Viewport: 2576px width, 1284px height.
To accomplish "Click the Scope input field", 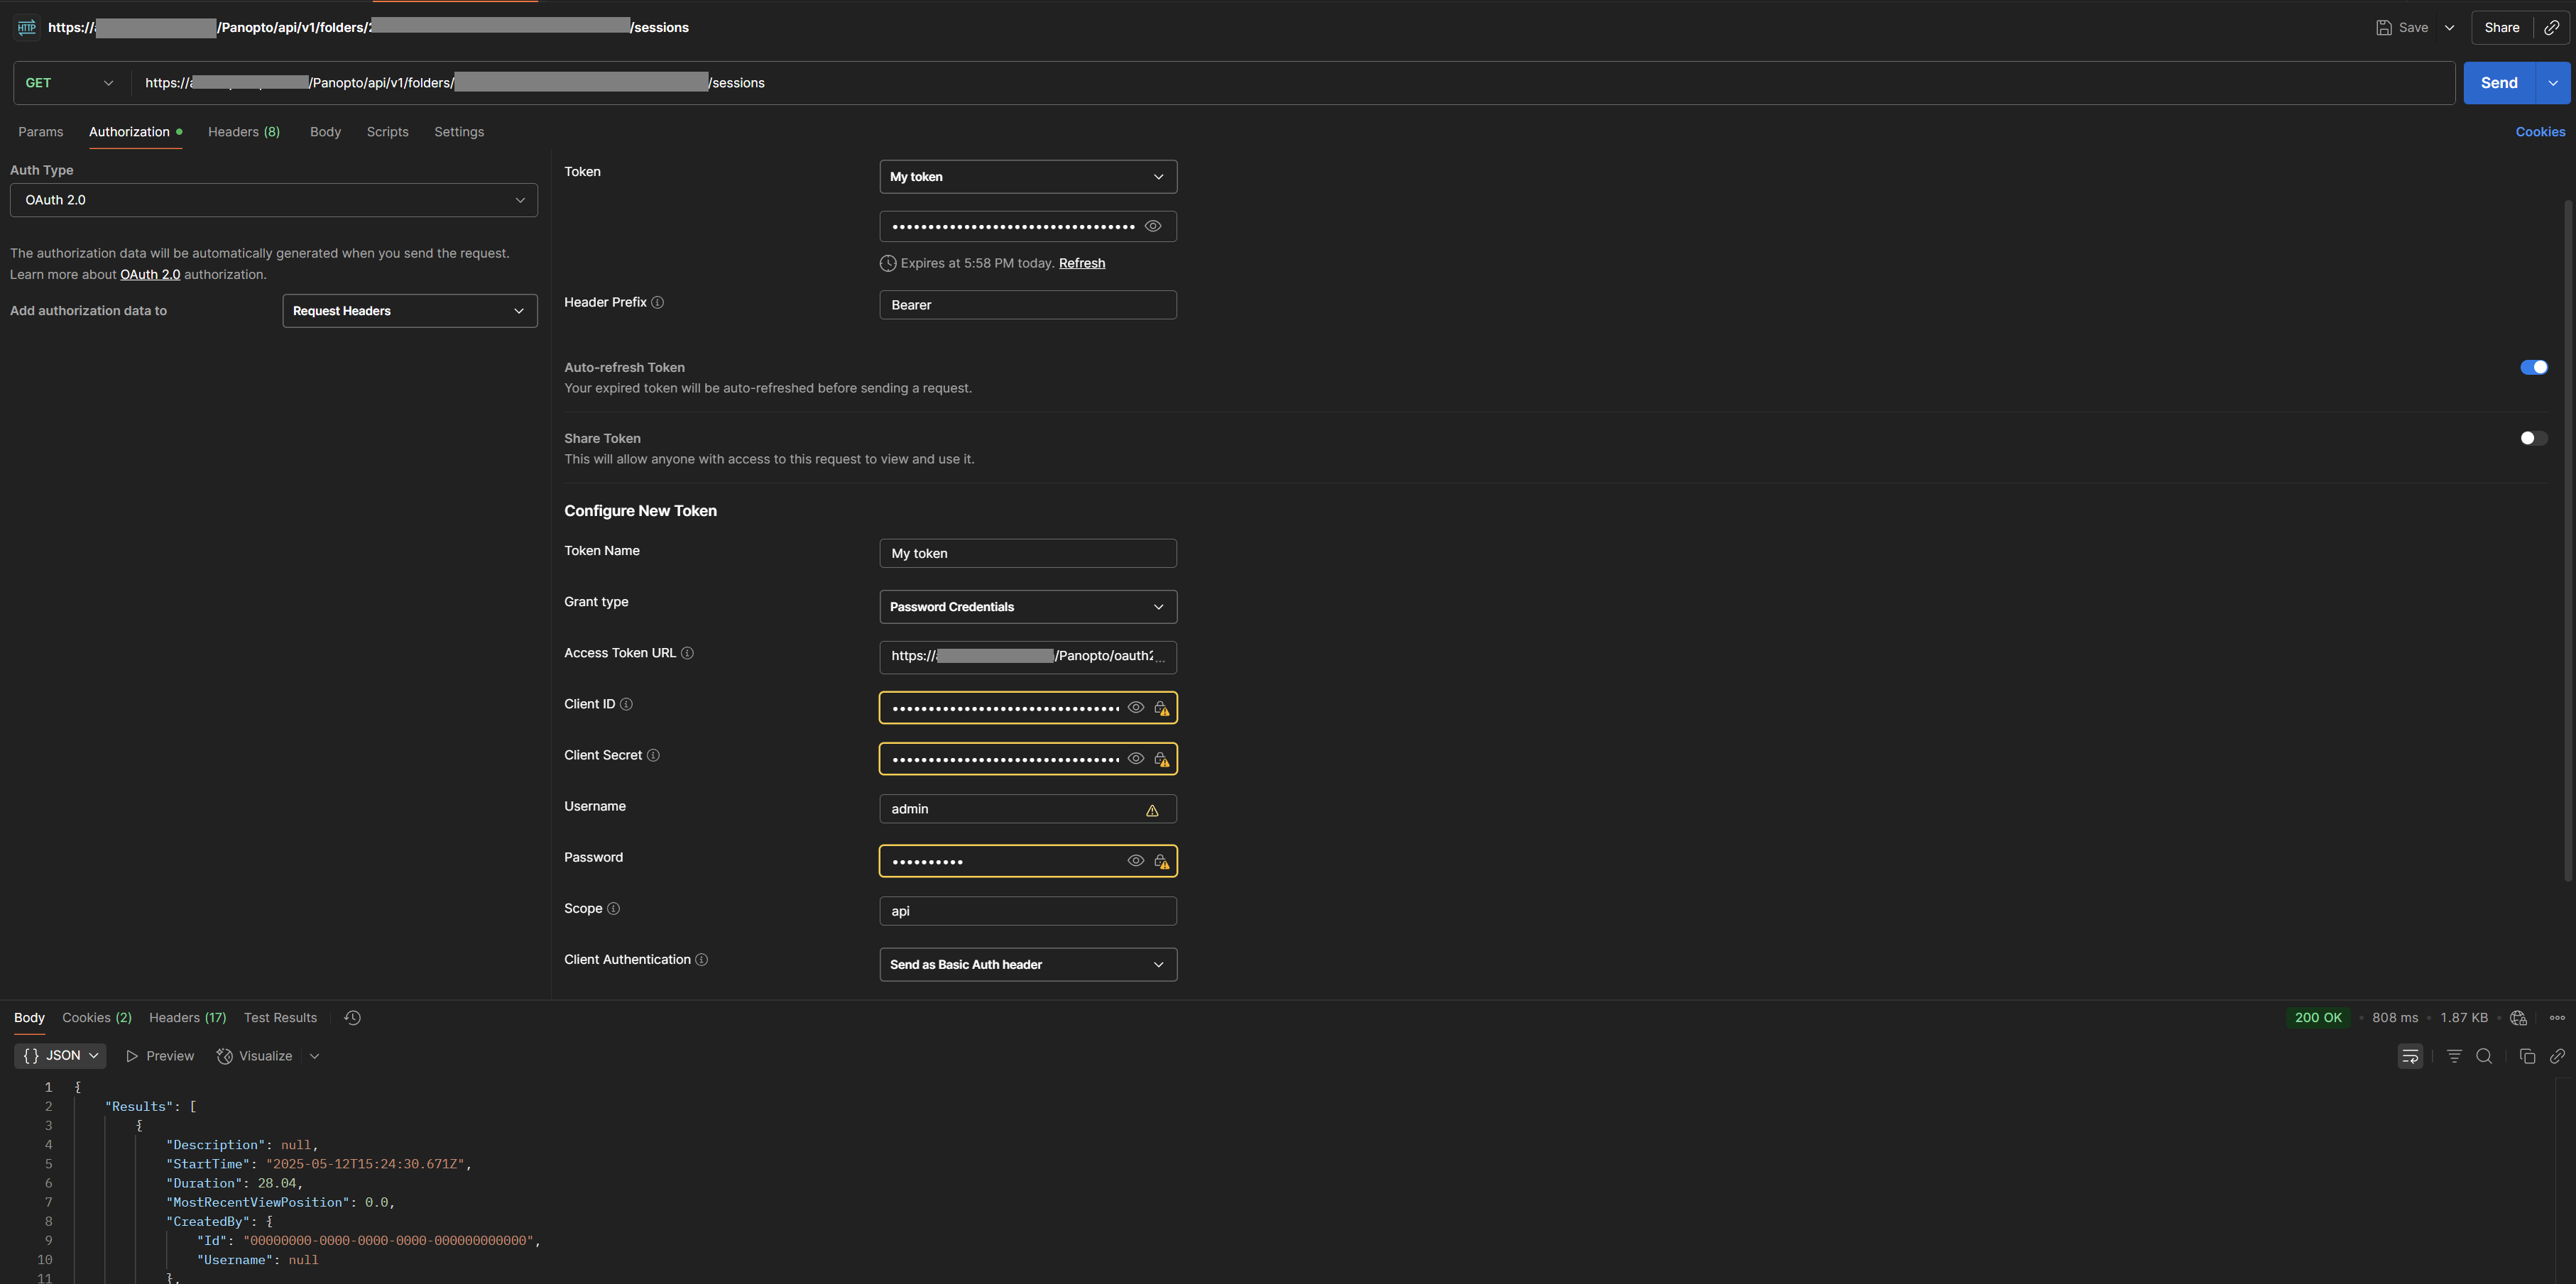I will (x=1028, y=911).
